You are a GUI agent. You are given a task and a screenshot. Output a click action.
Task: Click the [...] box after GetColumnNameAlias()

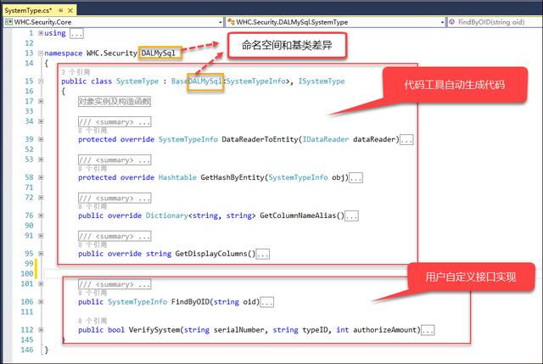coord(351,216)
